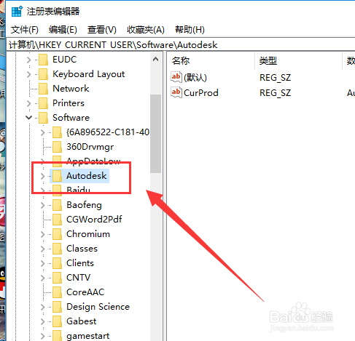Expand the Chromium key

coord(43,234)
